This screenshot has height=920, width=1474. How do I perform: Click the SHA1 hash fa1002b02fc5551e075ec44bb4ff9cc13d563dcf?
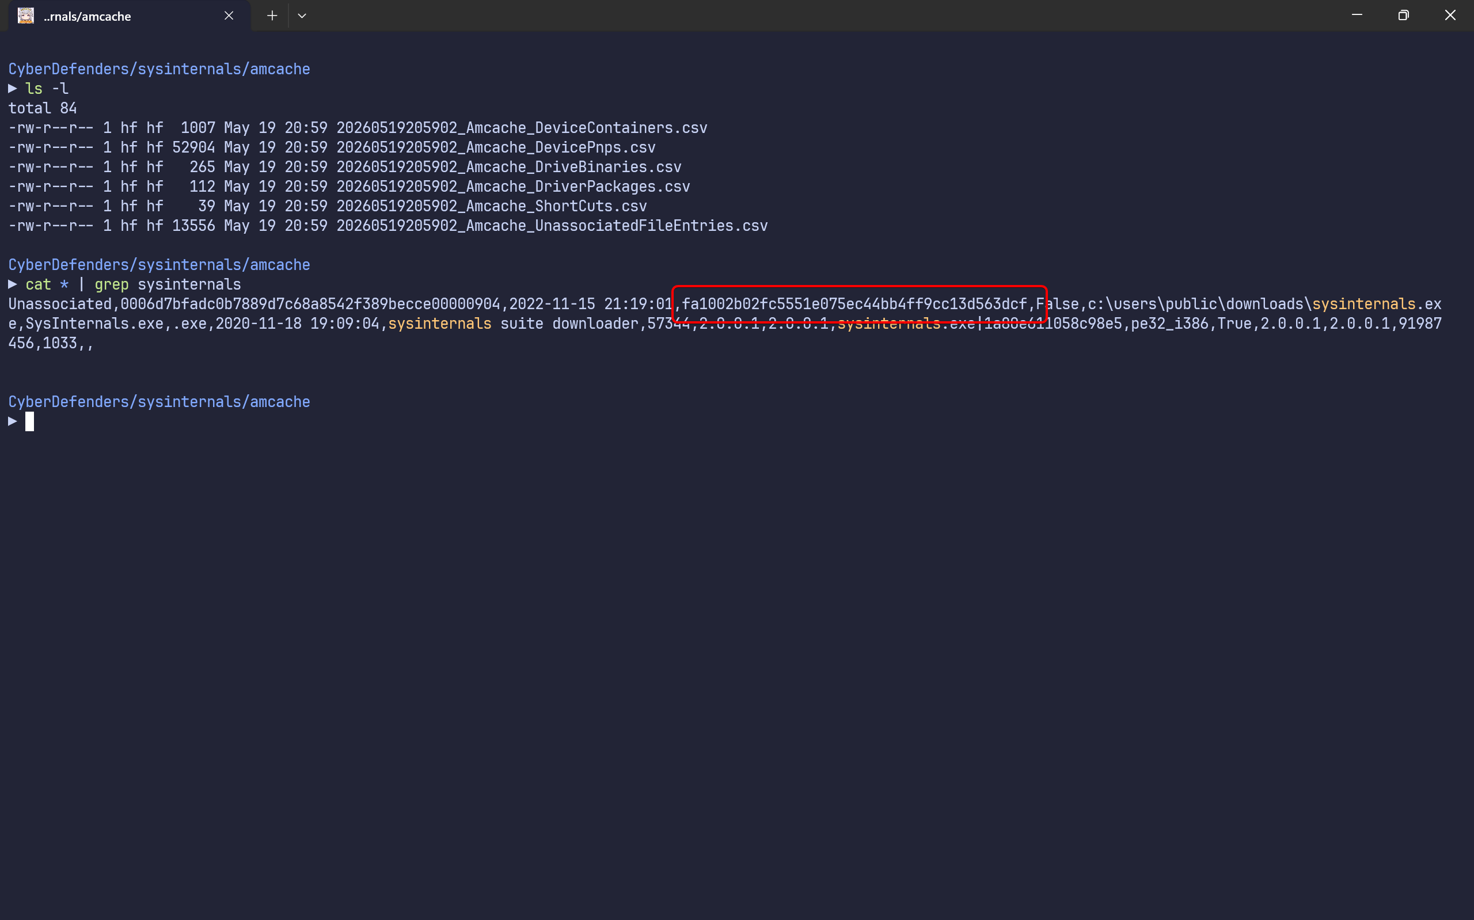854,304
